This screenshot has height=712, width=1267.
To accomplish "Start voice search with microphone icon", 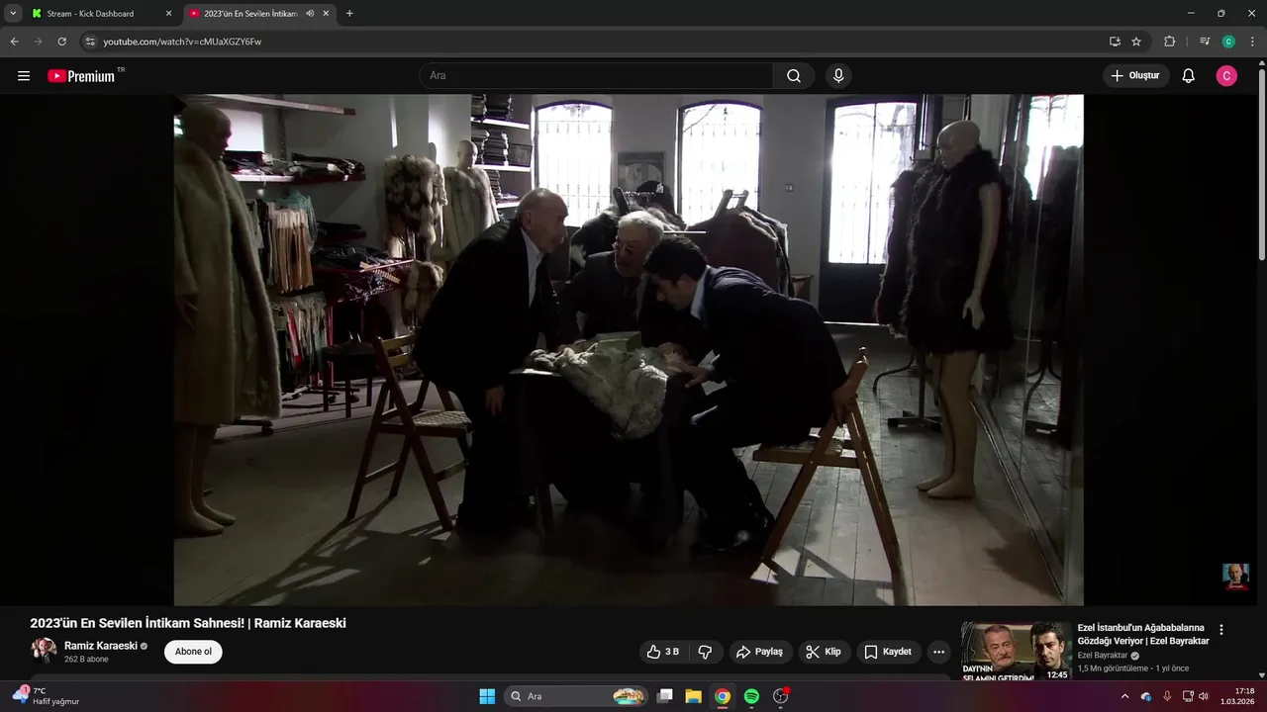I will click(838, 76).
